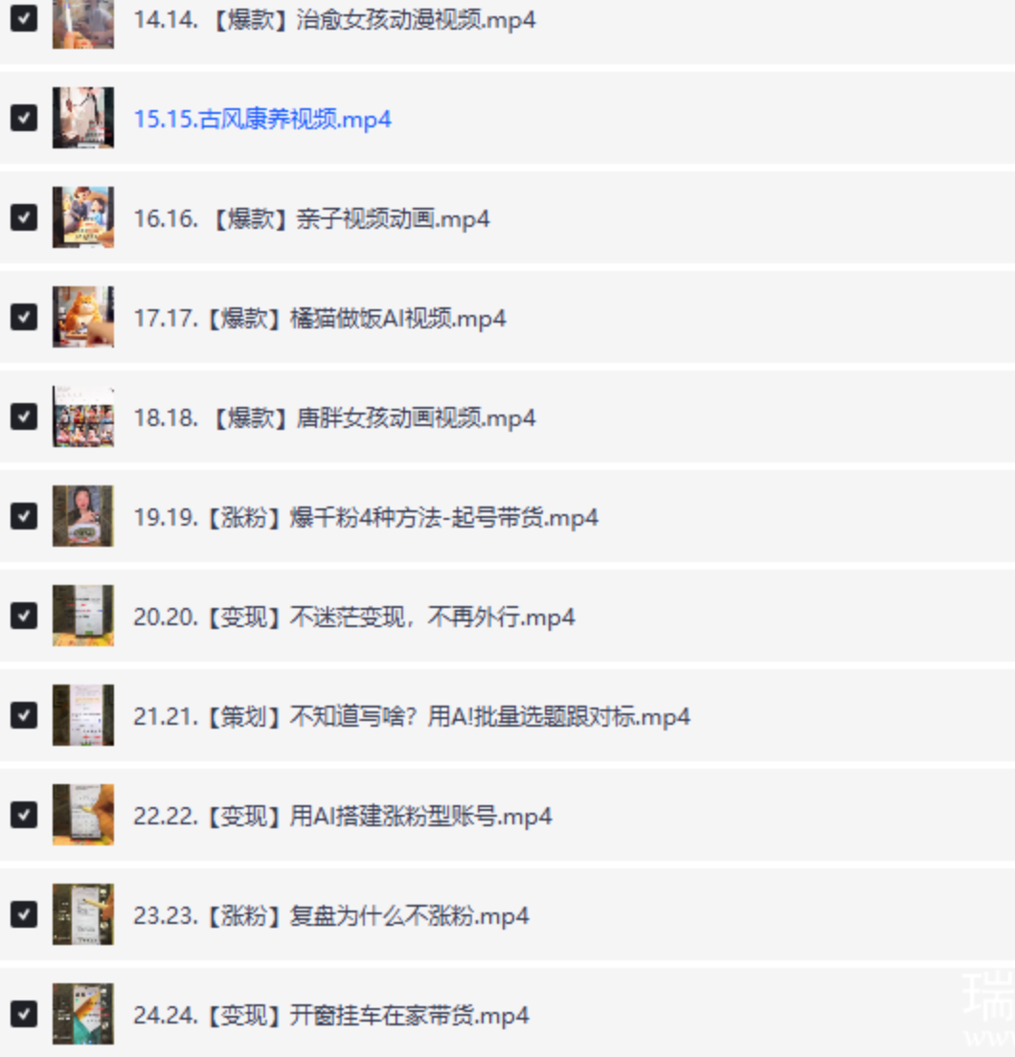
Task: Open file 24.24.【变现】开窗挂车在家带货.mp4
Action: 331,1015
